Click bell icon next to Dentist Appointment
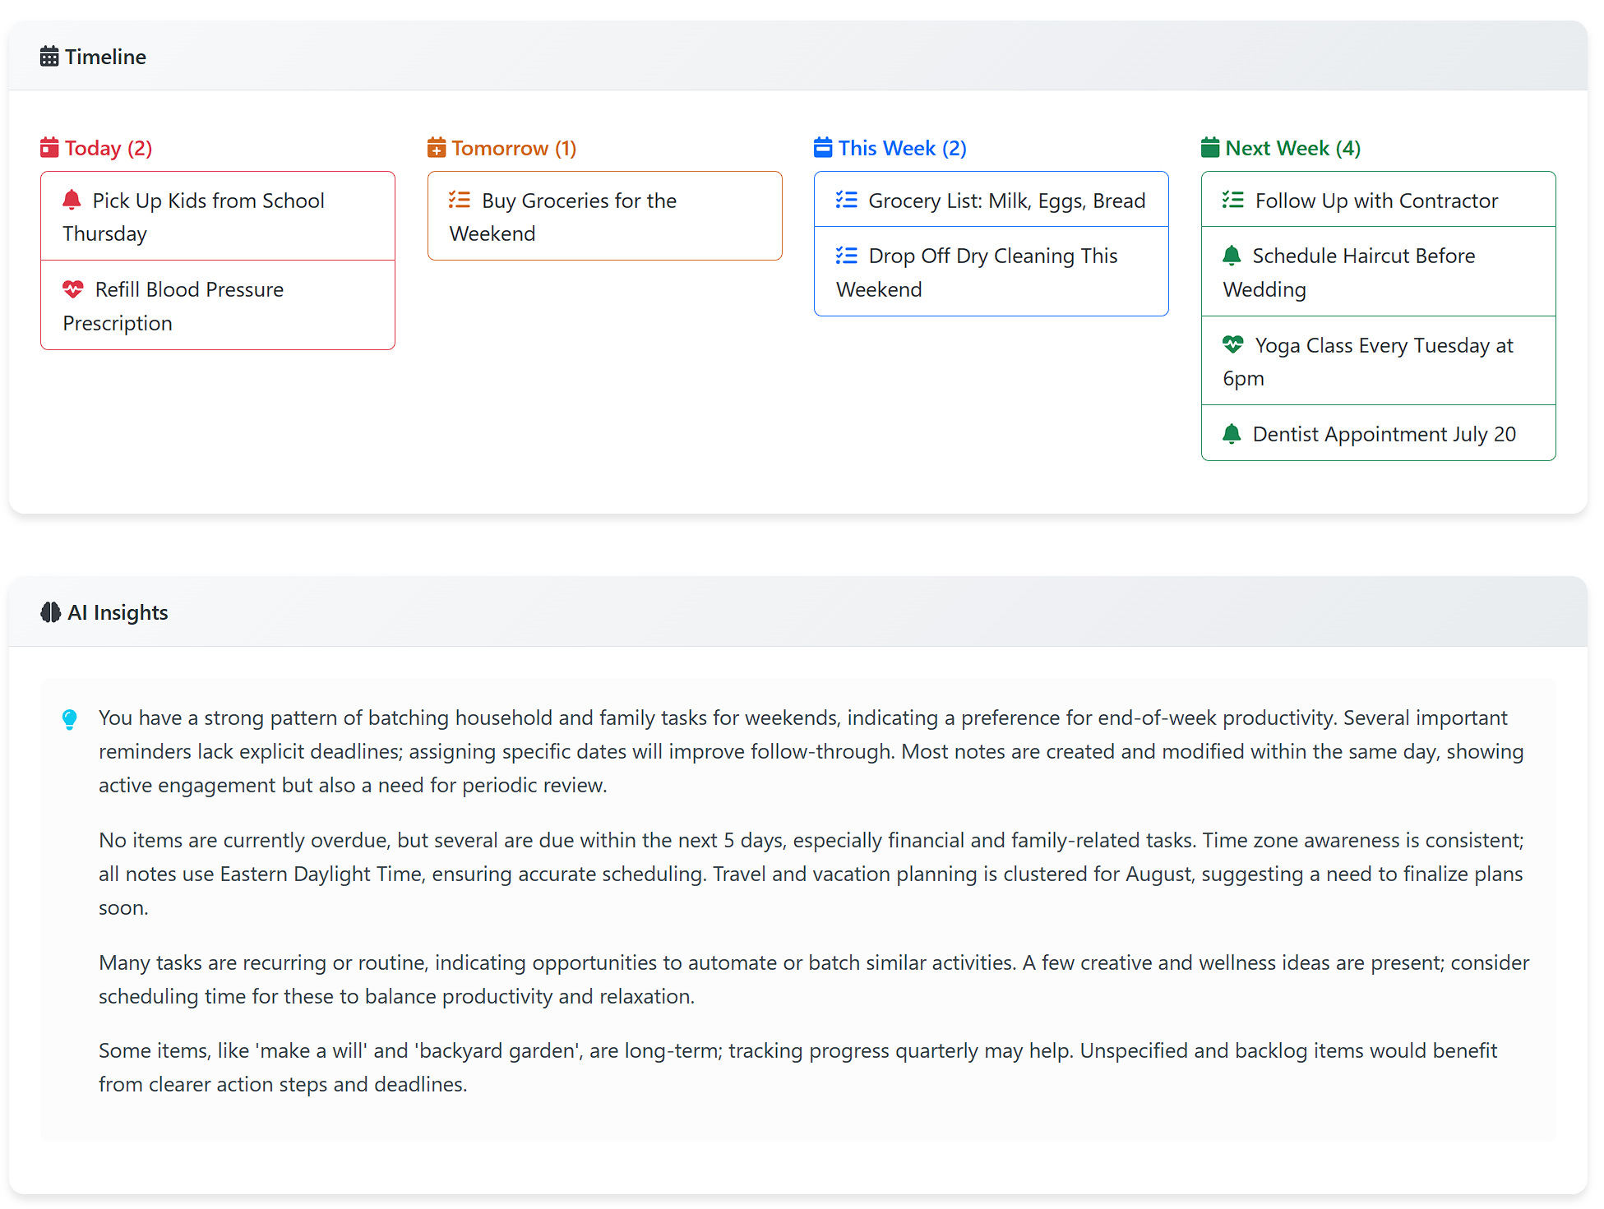This screenshot has height=1209, width=1604. coord(1232,434)
